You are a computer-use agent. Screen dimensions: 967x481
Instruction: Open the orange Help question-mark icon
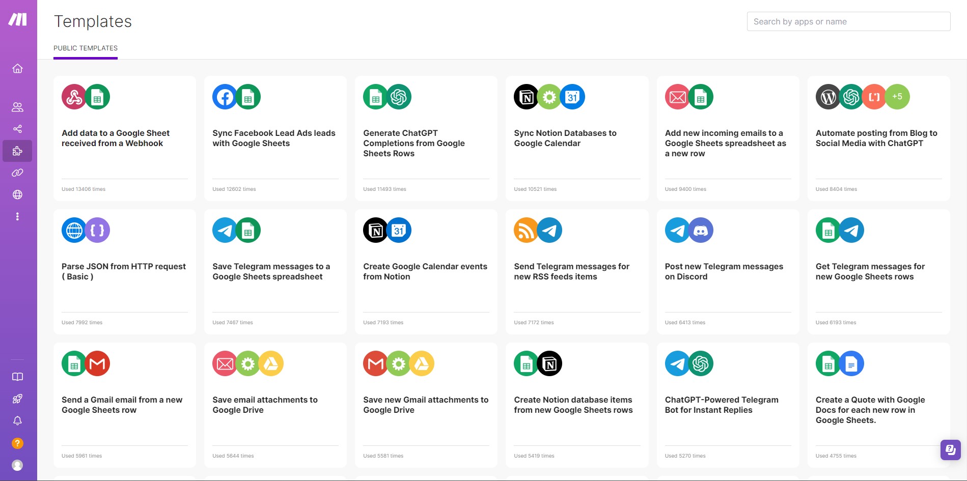point(17,443)
